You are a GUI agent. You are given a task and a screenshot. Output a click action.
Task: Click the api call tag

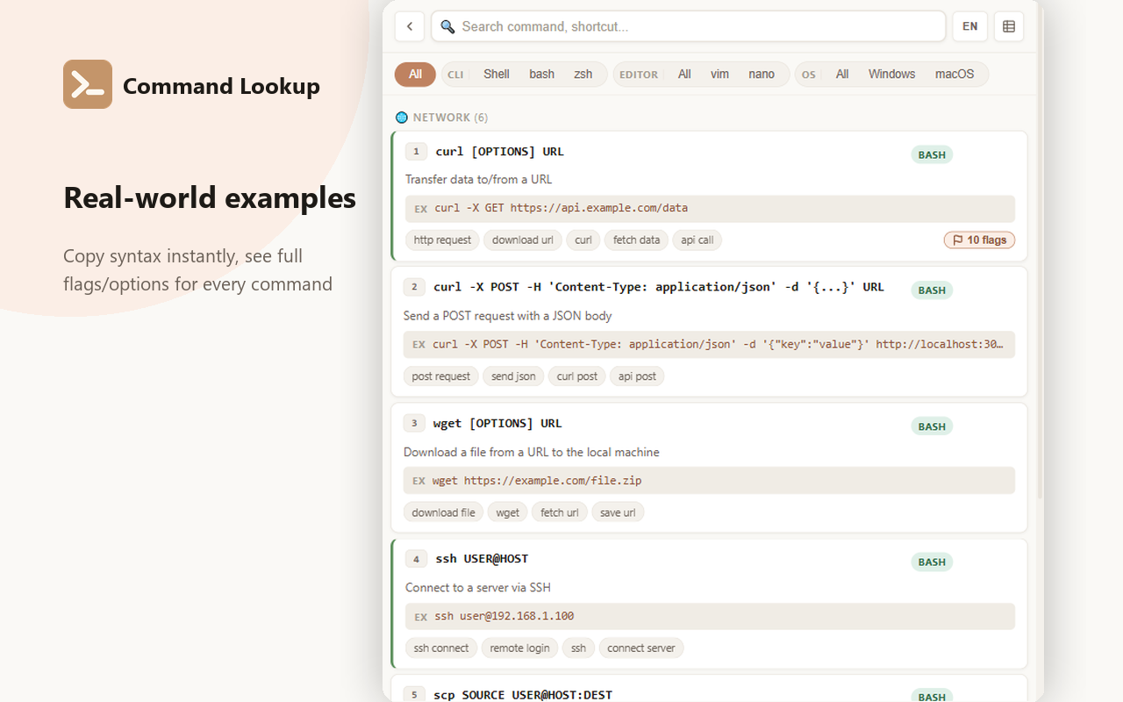pyautogui.click(x=697, y=240)
